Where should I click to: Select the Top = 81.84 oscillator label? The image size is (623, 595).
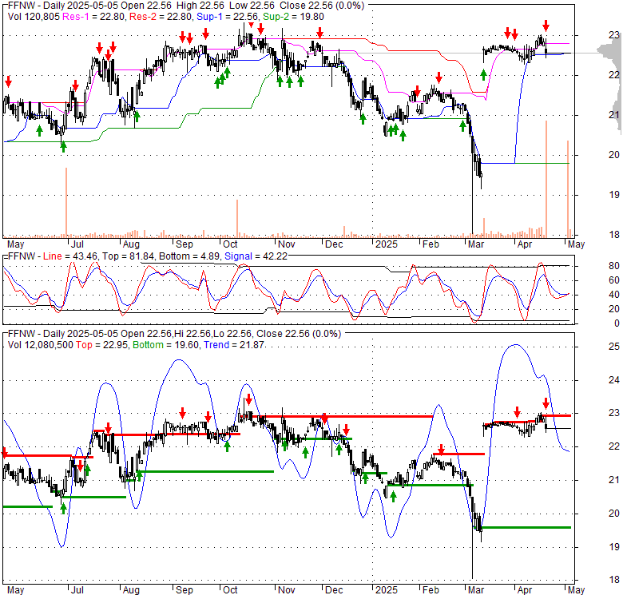(128, 256)
